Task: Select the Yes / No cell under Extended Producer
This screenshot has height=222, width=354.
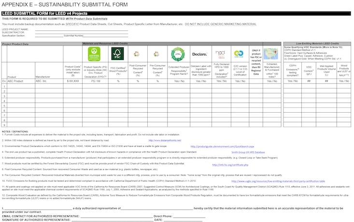Action: [179, 81]
